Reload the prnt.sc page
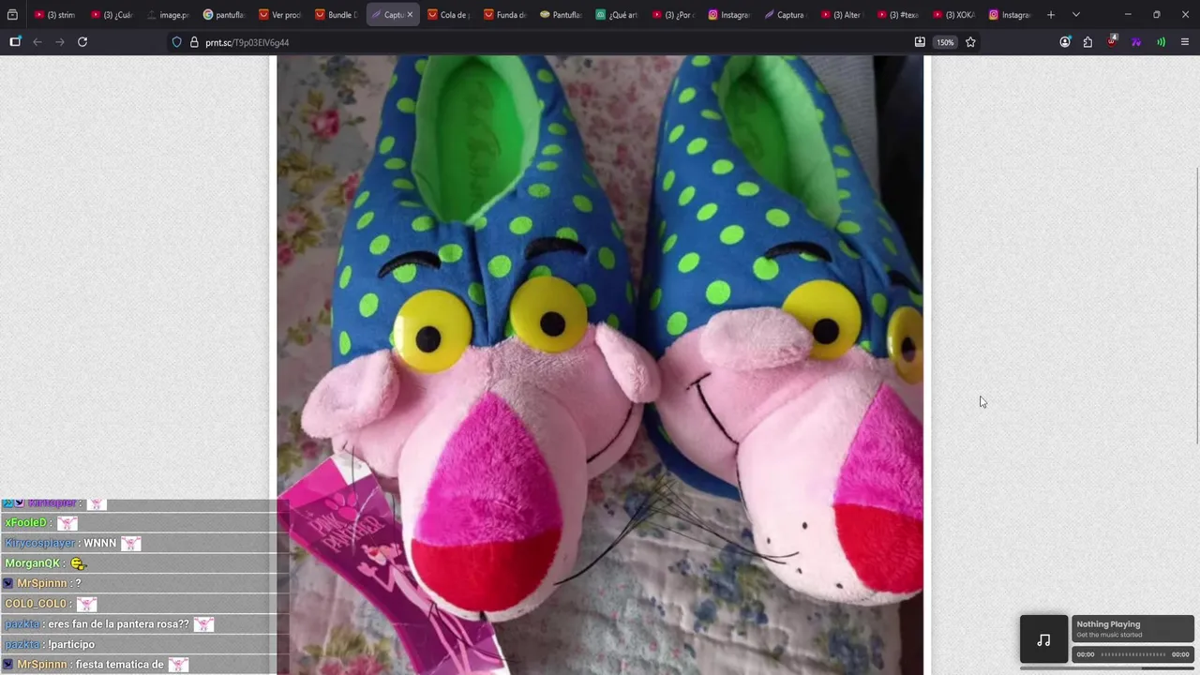The image size is (1200, 675). (82, 42)
